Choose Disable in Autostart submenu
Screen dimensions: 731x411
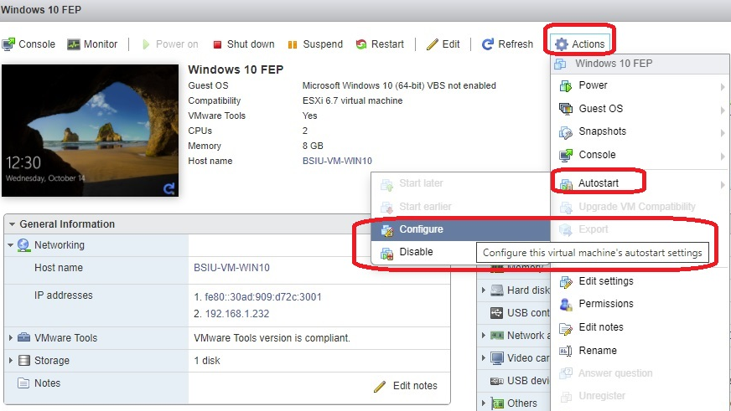click(x=416, y=252)
